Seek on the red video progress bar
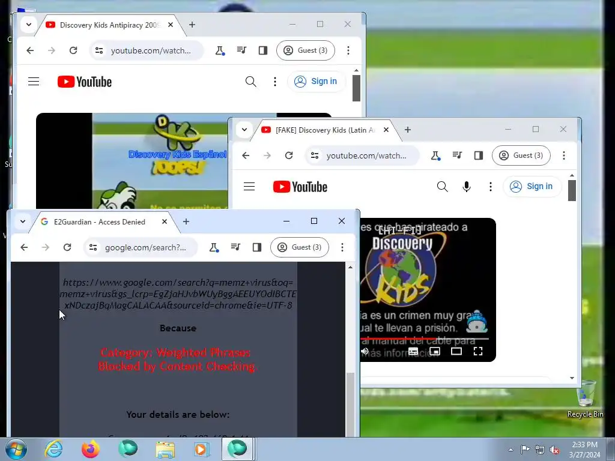615x461 pixels. pos(425,339)
